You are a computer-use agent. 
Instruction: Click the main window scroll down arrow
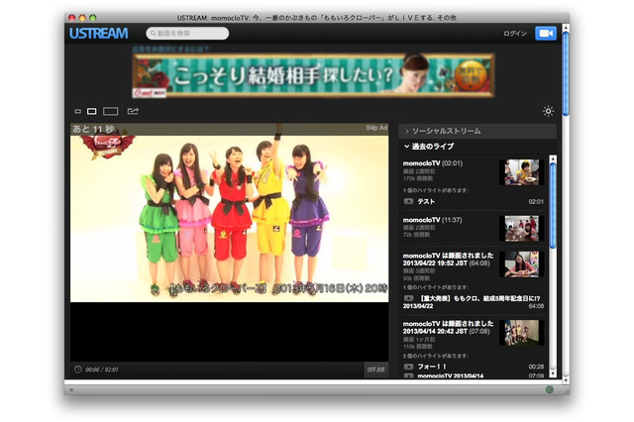click(566, 380)
